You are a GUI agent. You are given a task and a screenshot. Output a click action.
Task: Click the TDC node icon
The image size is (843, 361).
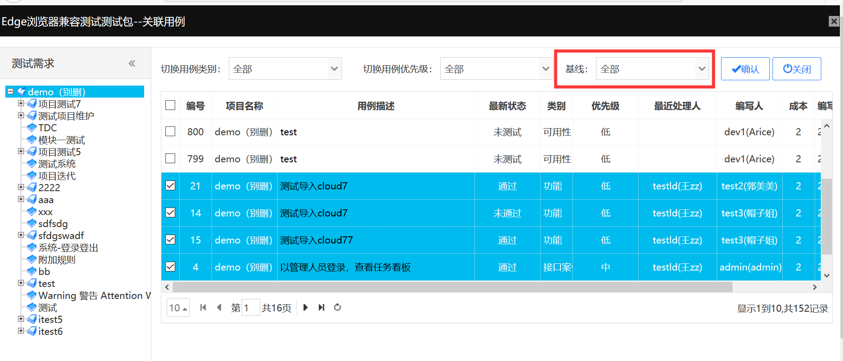pyautogui.click(x=32, y=128)
